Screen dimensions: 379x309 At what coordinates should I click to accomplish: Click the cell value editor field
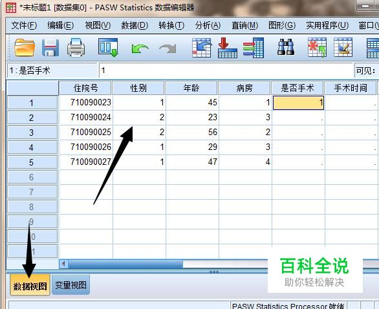coord(226,70)
